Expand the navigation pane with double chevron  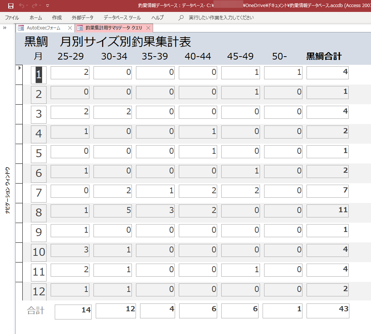pos(5,28)
